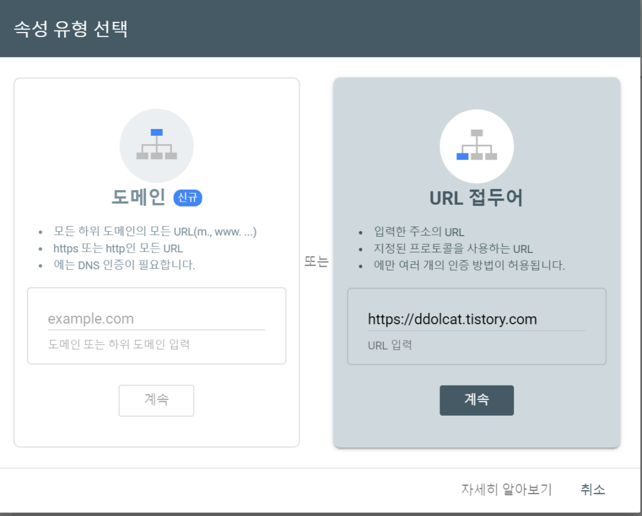Open the 자세히 알아보기 link

point(506,490)
